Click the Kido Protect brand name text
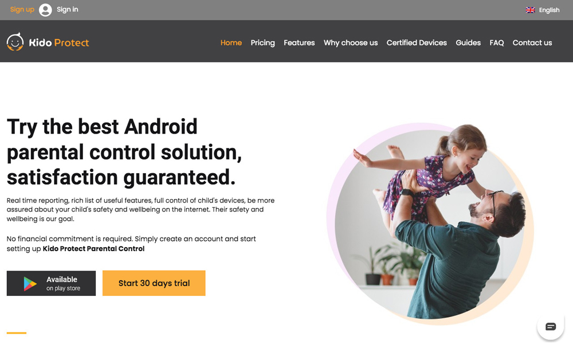573x344 pixels. point(59,43)
